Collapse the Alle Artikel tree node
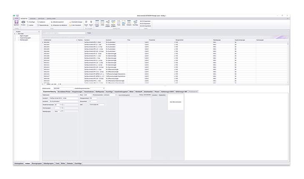The width and height of the screenshot is (304, 179). [x=17, y=34]
